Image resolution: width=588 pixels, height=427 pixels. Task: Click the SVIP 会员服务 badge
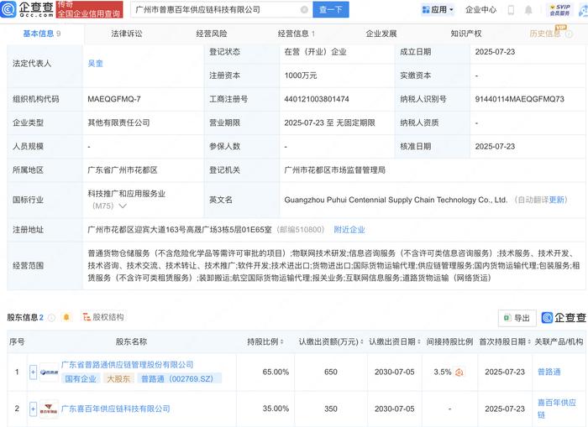pos(560,10)
